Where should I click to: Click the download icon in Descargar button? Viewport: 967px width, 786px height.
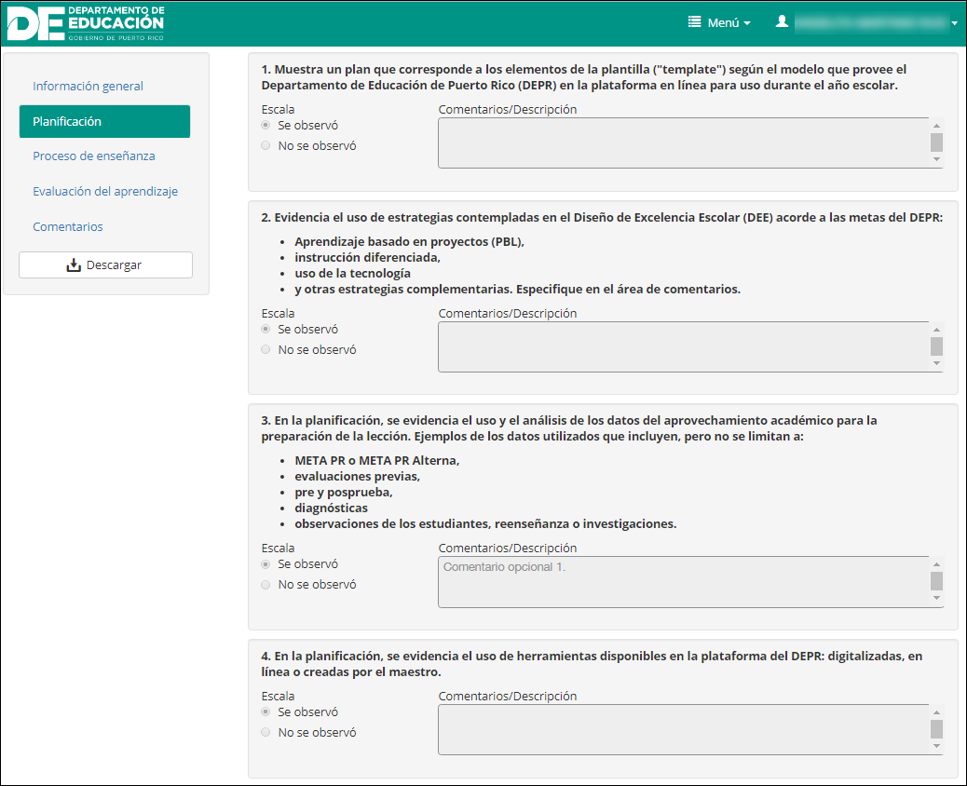[x=75, y=265]
